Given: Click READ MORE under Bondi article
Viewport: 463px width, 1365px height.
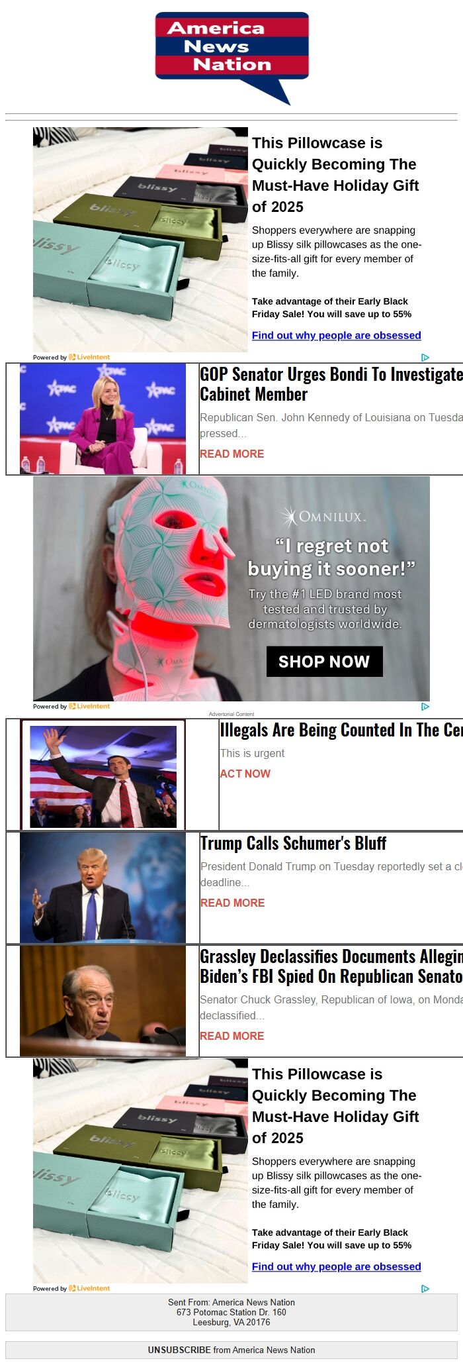Looking at the screenshot, I should pos(232,454).
